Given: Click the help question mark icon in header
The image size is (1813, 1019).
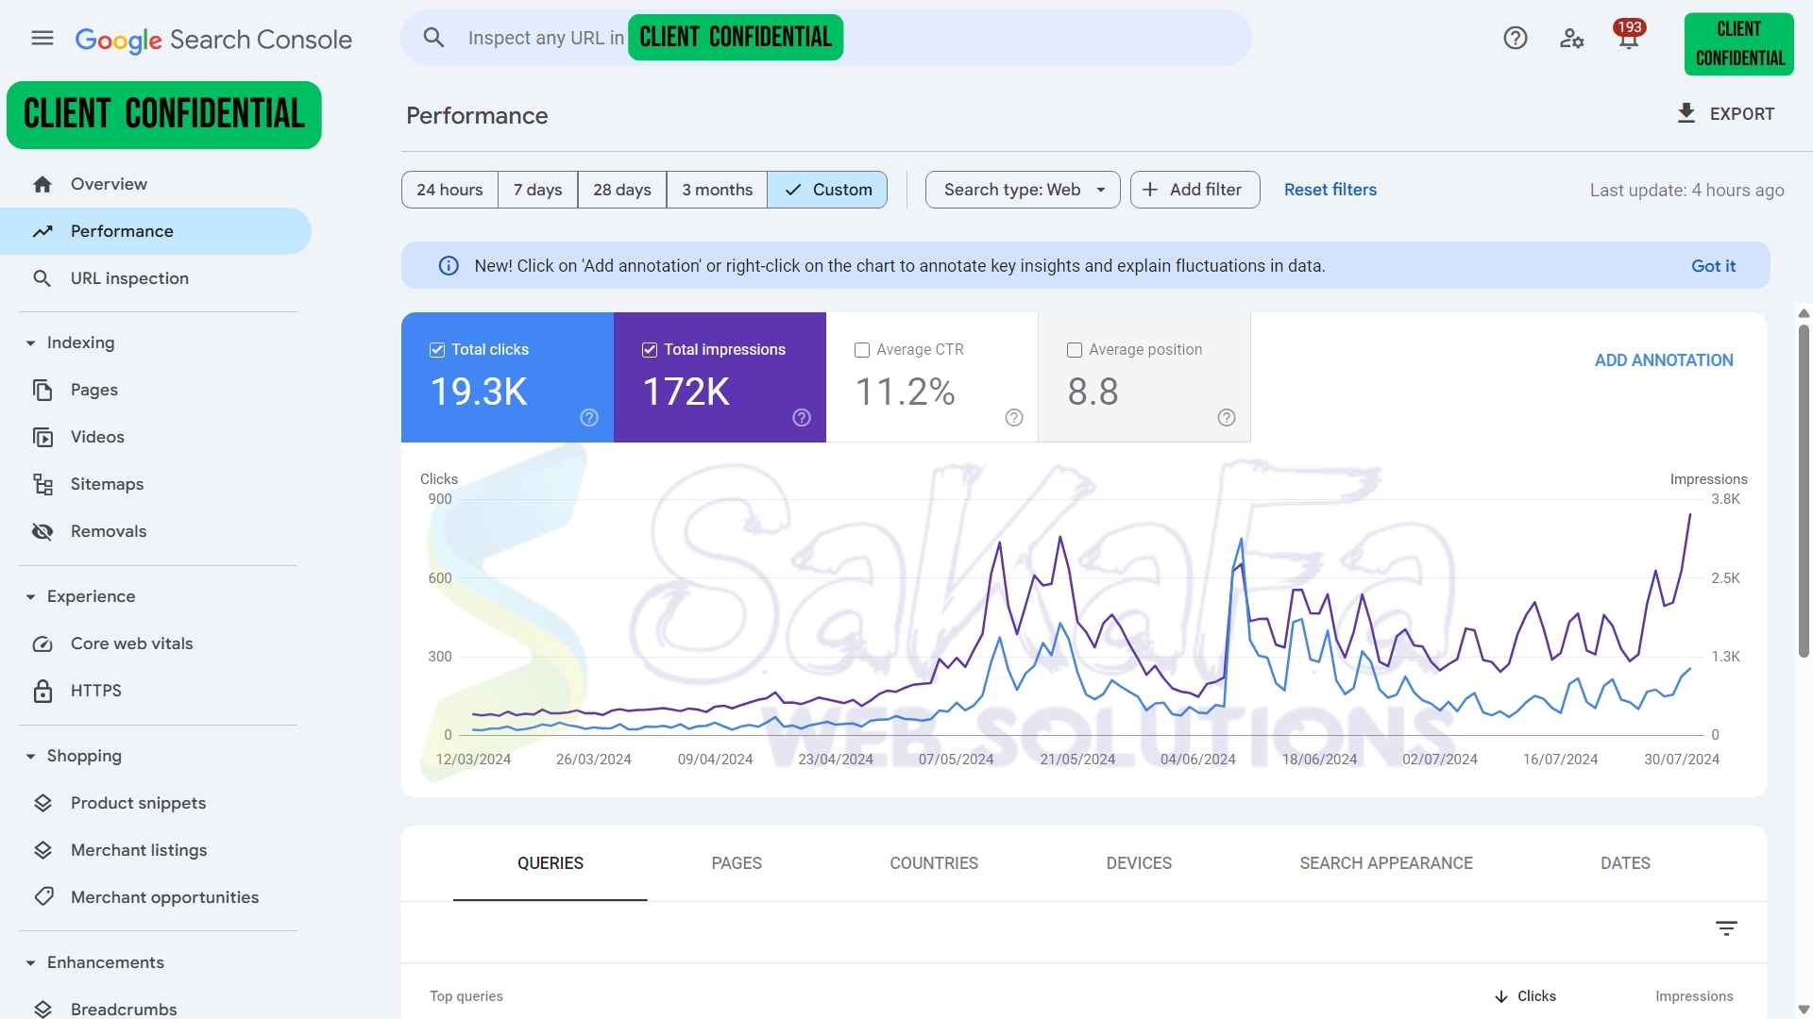Looking at the screenshot, I should click(1515, 39).
